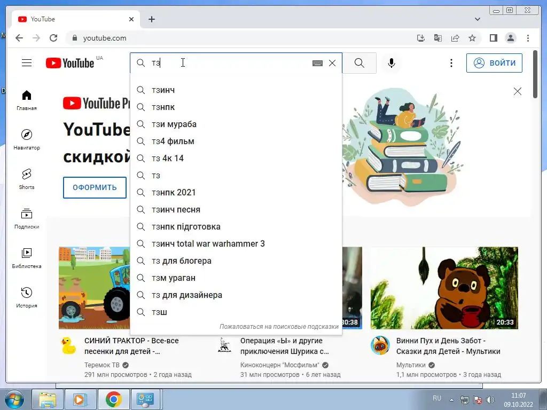Open the Винни Пух video thumbnail

tap(444, 288)
